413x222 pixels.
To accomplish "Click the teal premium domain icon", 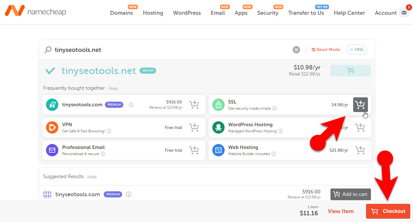I will [52, 105].
